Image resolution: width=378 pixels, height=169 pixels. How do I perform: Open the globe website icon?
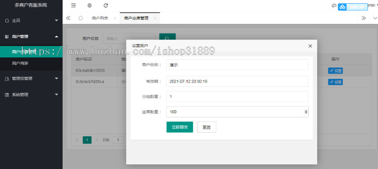point(89,5)
